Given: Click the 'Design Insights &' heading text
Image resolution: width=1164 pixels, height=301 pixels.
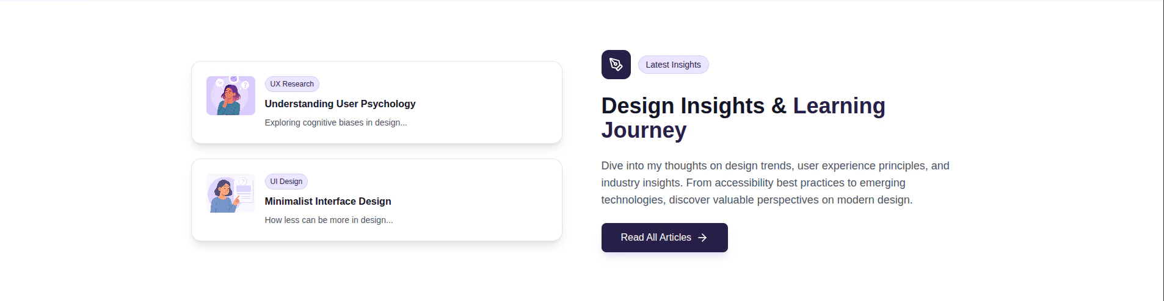Looking at the screenshot, I should [694, 106].
